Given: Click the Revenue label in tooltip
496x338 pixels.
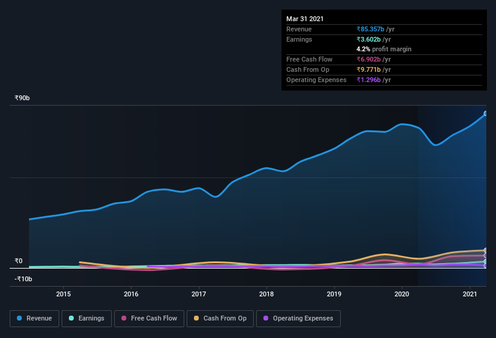Looking at the screenshot, I should pyautogui.click(x=299, y=29).
